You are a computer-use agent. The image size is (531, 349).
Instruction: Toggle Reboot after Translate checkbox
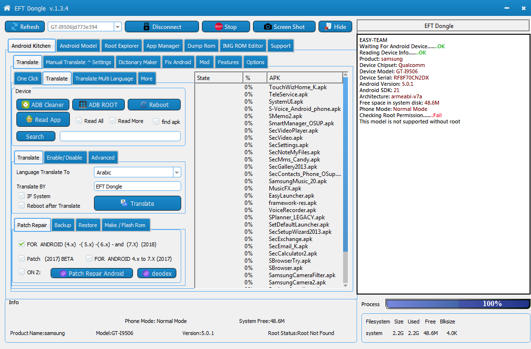tap(21, 205)
